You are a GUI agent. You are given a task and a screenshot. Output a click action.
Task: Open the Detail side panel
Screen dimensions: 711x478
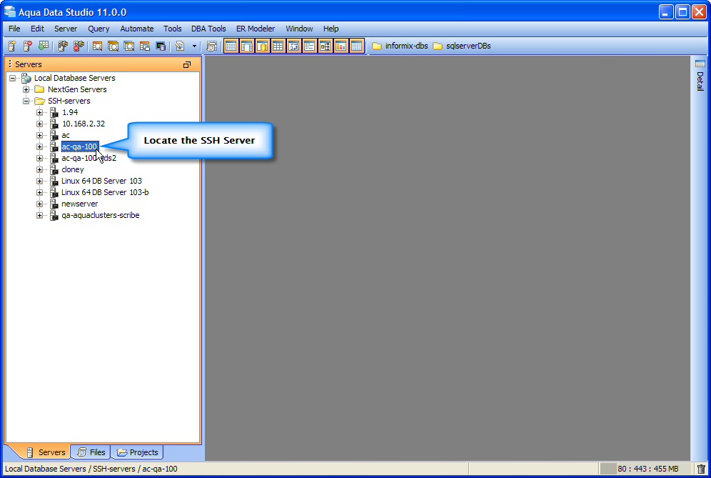click(700, 76)
